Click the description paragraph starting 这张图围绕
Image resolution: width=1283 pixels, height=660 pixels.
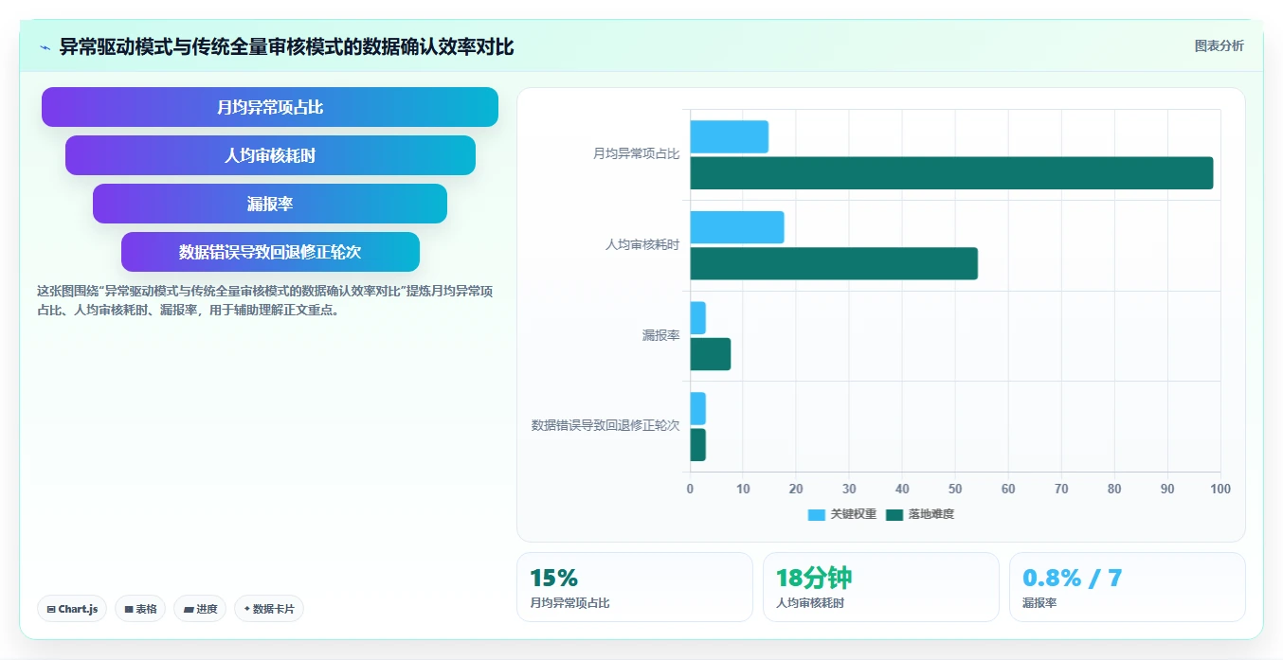pyautogui.click(x=265, y=300)
